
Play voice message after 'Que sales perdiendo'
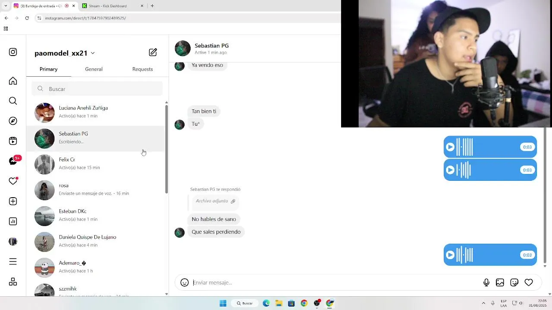pyautogui.click(x=450, y=255)
